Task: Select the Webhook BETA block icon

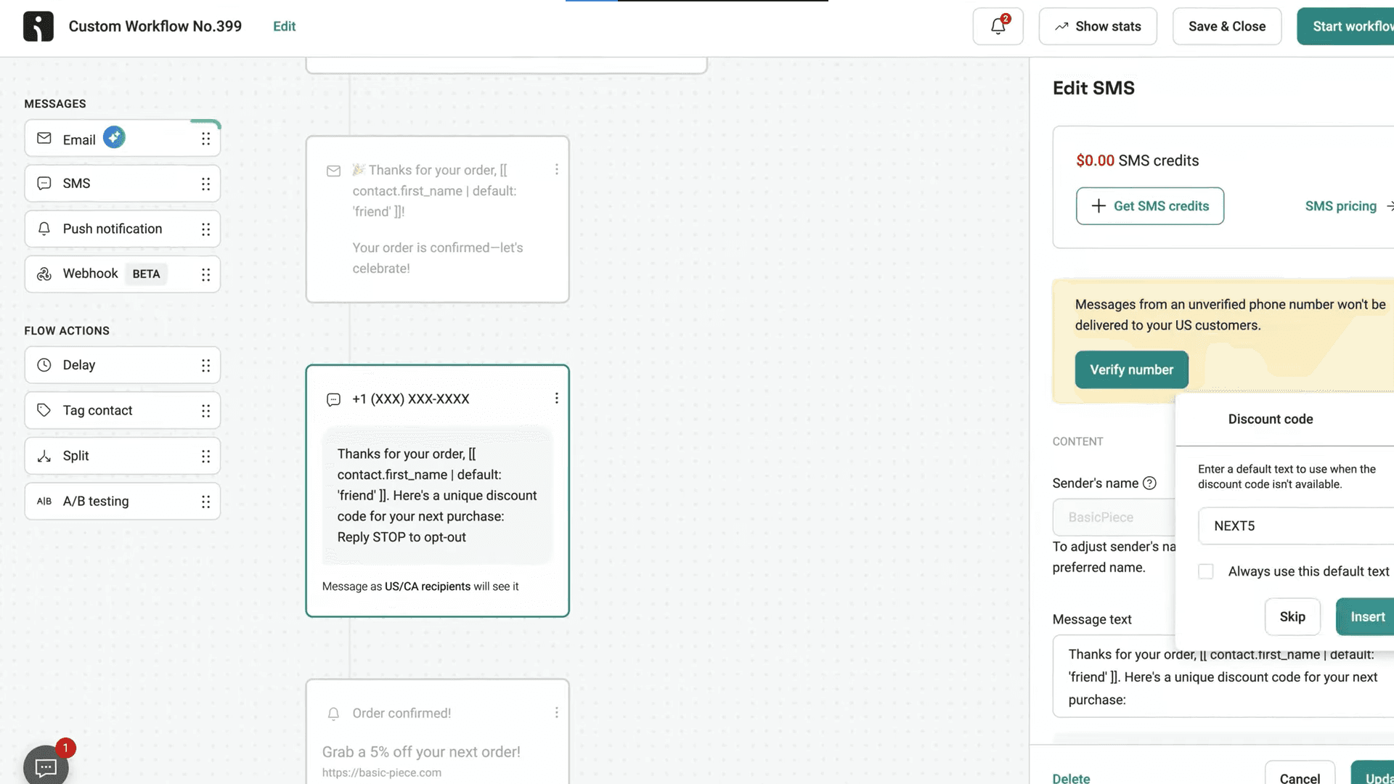Action: point(44,274)
